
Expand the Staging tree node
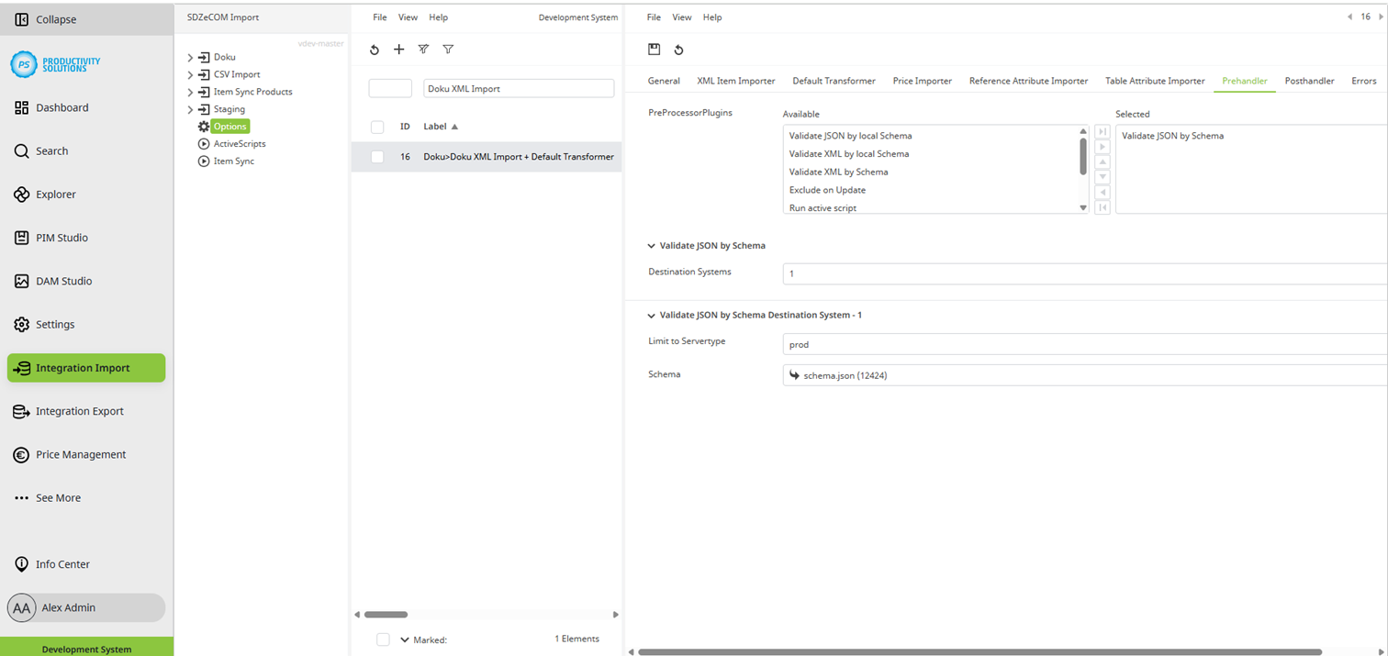point(190,108)
